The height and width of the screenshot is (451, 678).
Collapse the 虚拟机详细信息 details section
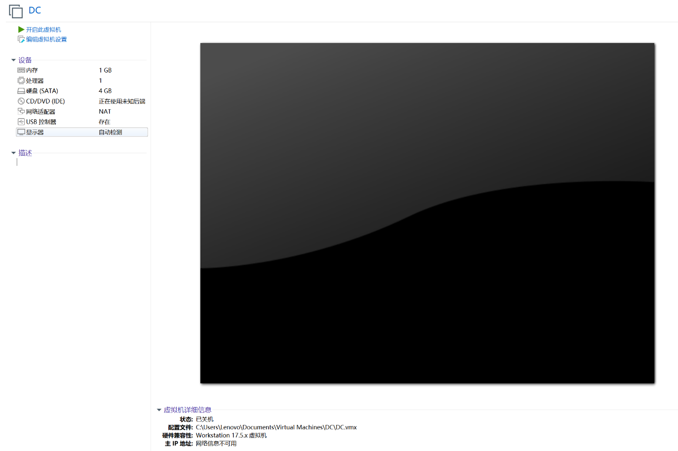[x=159, y=410]
